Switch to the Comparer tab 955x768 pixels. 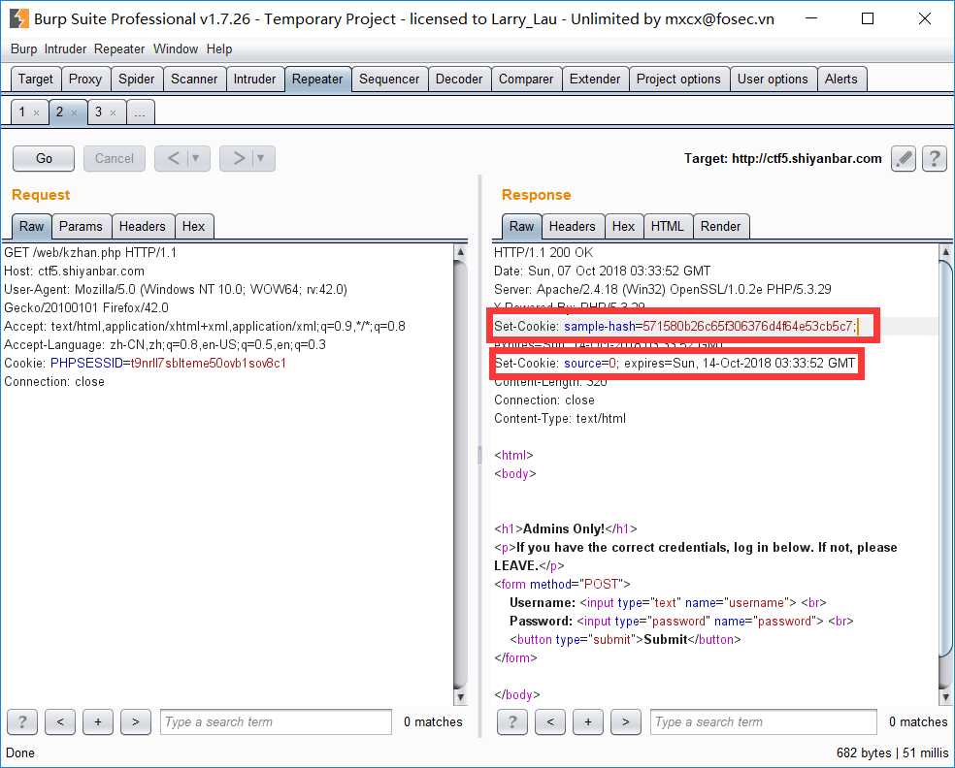click(526, 80)
